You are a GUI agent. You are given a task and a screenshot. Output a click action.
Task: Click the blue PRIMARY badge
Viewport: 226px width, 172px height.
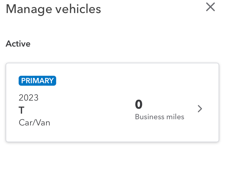pyautogui.click(x=37, y=81)
